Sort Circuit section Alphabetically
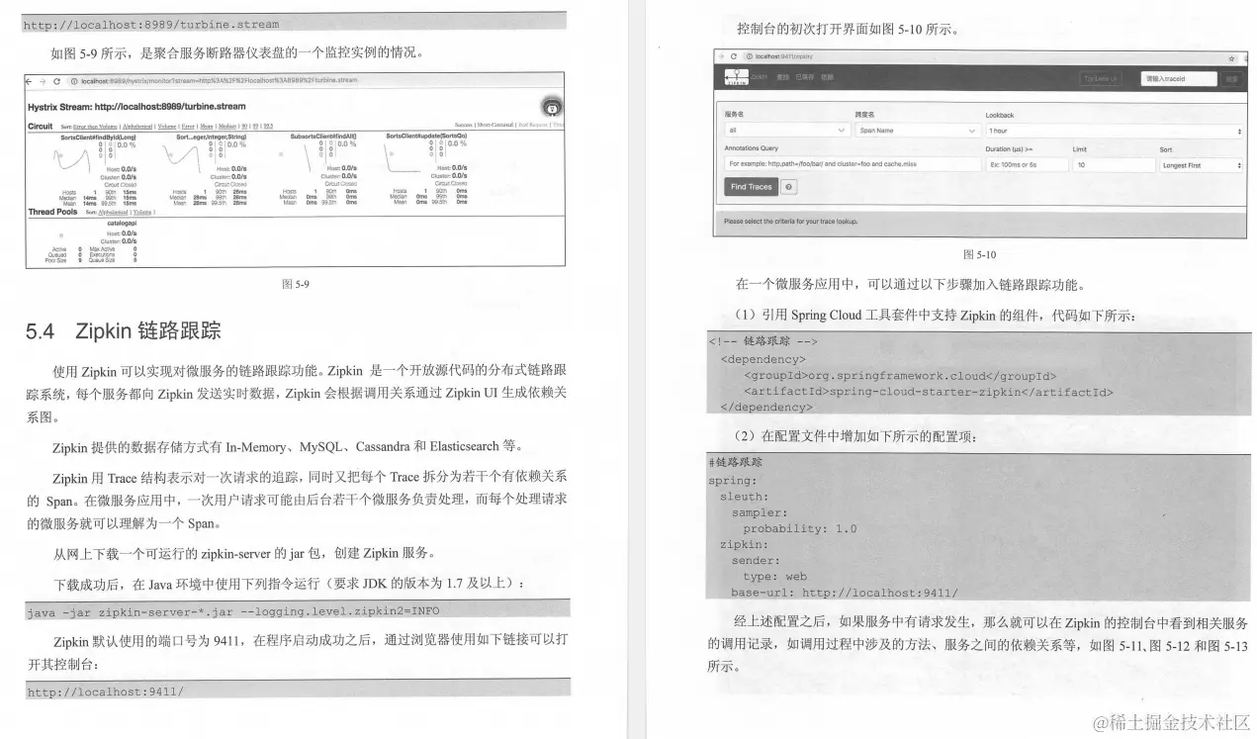Viewport: 1257px width, 739px height. pos(137,127)
